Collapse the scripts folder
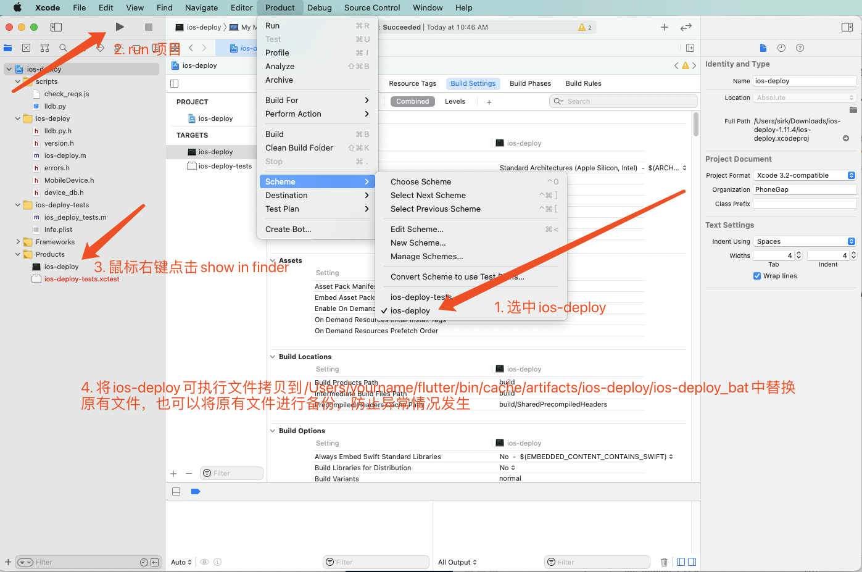Screen dimensions: 862x572 coord(17,81)
